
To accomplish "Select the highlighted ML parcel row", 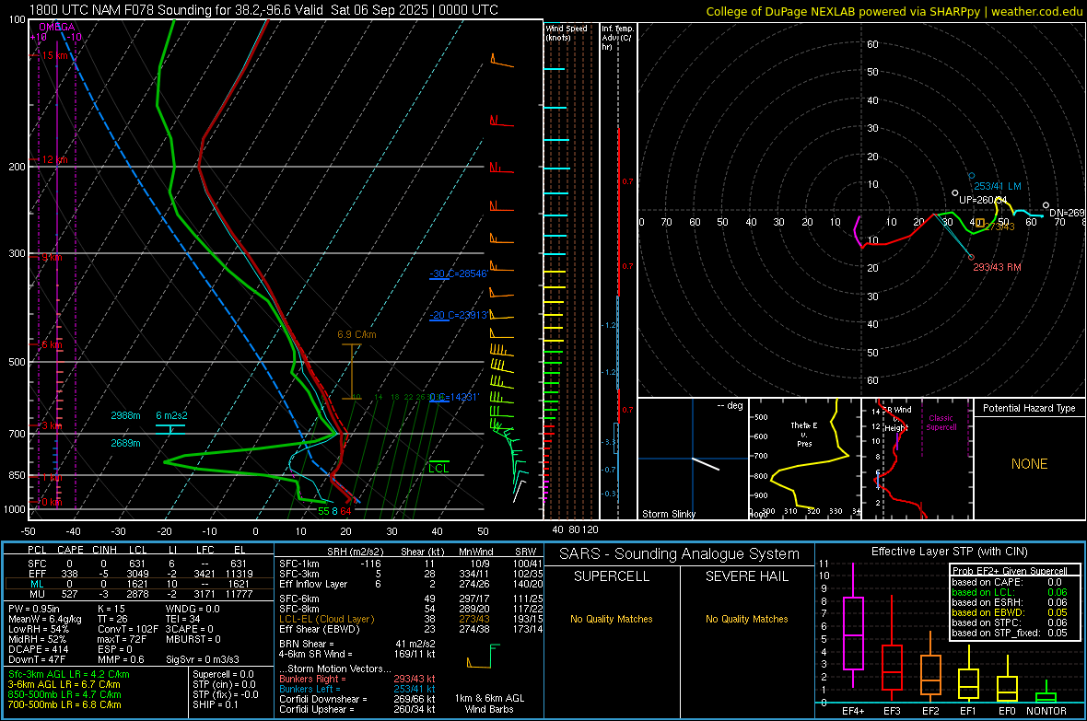I will pyautogui.click(x=139, y=584).
